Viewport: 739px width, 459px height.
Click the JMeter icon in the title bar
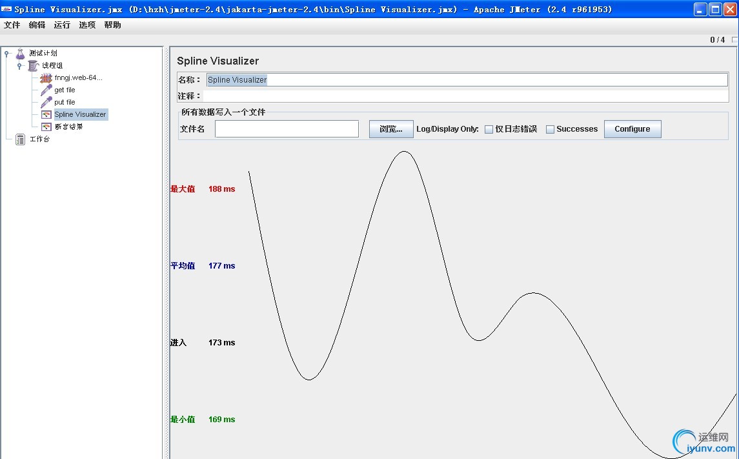pos(6,9)
